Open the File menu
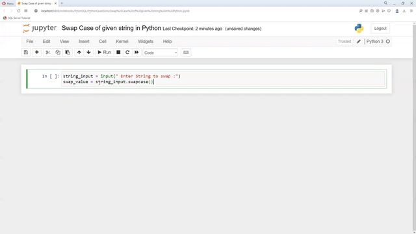416x234 pixels. [x=30, y=42]
